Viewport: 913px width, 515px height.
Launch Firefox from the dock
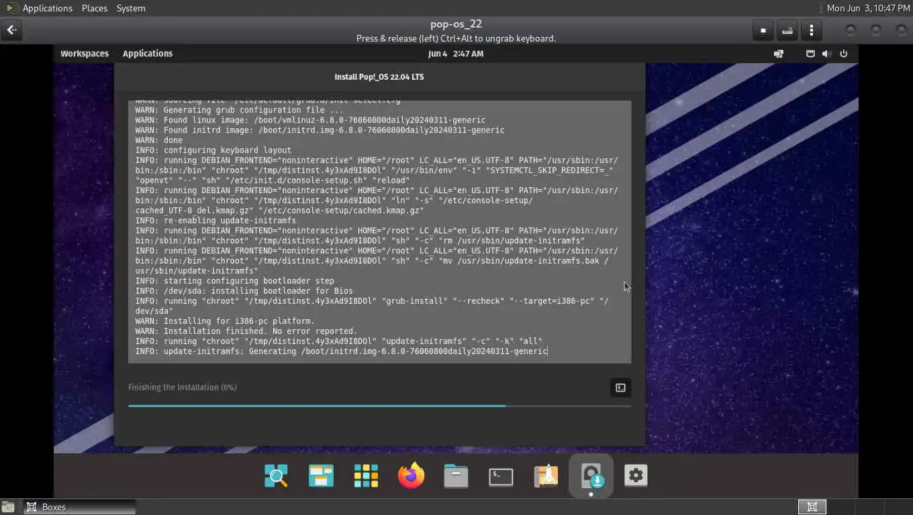[x=411, y=475]
